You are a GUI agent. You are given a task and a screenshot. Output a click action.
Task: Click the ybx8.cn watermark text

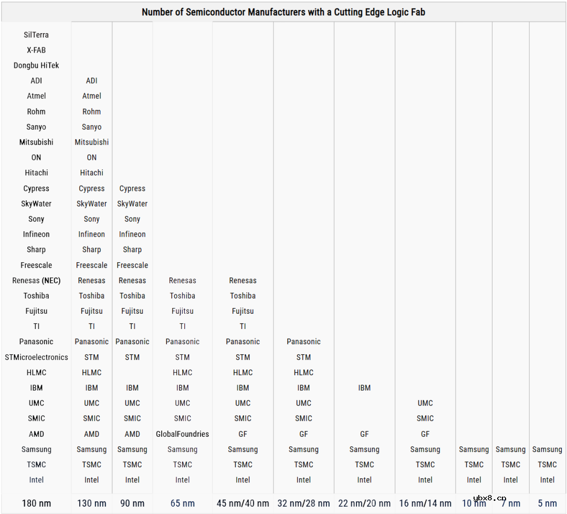point(489,498)
